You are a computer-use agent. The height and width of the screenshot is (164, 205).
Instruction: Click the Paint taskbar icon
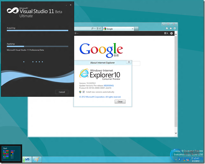(37, 160)
